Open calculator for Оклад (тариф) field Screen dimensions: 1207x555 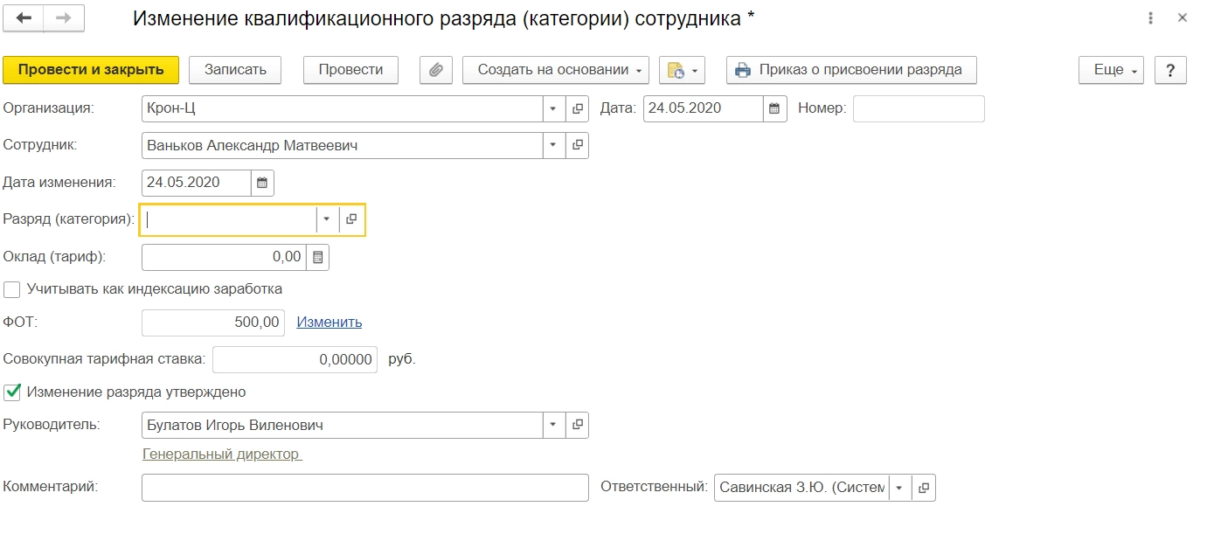[x=317, y=257]
